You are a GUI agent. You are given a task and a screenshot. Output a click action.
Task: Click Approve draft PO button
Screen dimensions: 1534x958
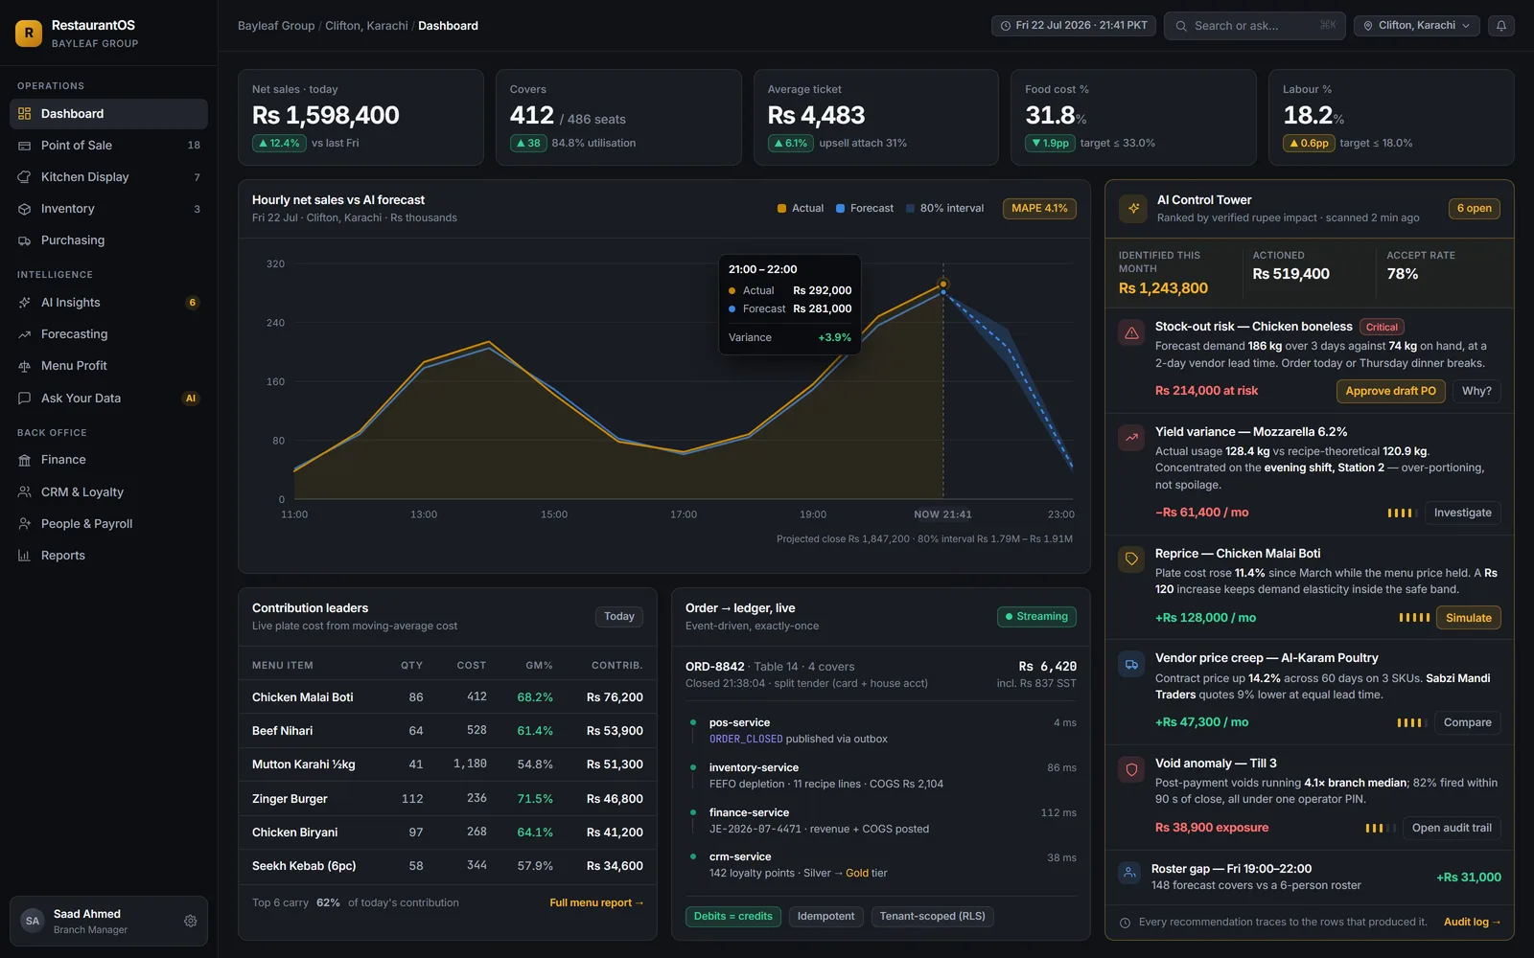point(1390,391)
